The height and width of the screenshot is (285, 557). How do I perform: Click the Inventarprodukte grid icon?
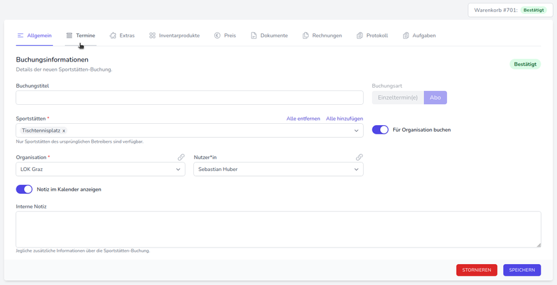tap(152, 35)
